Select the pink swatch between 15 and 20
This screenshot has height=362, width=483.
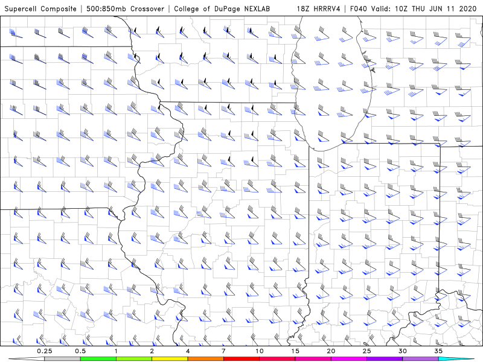(x=313, y=359)
